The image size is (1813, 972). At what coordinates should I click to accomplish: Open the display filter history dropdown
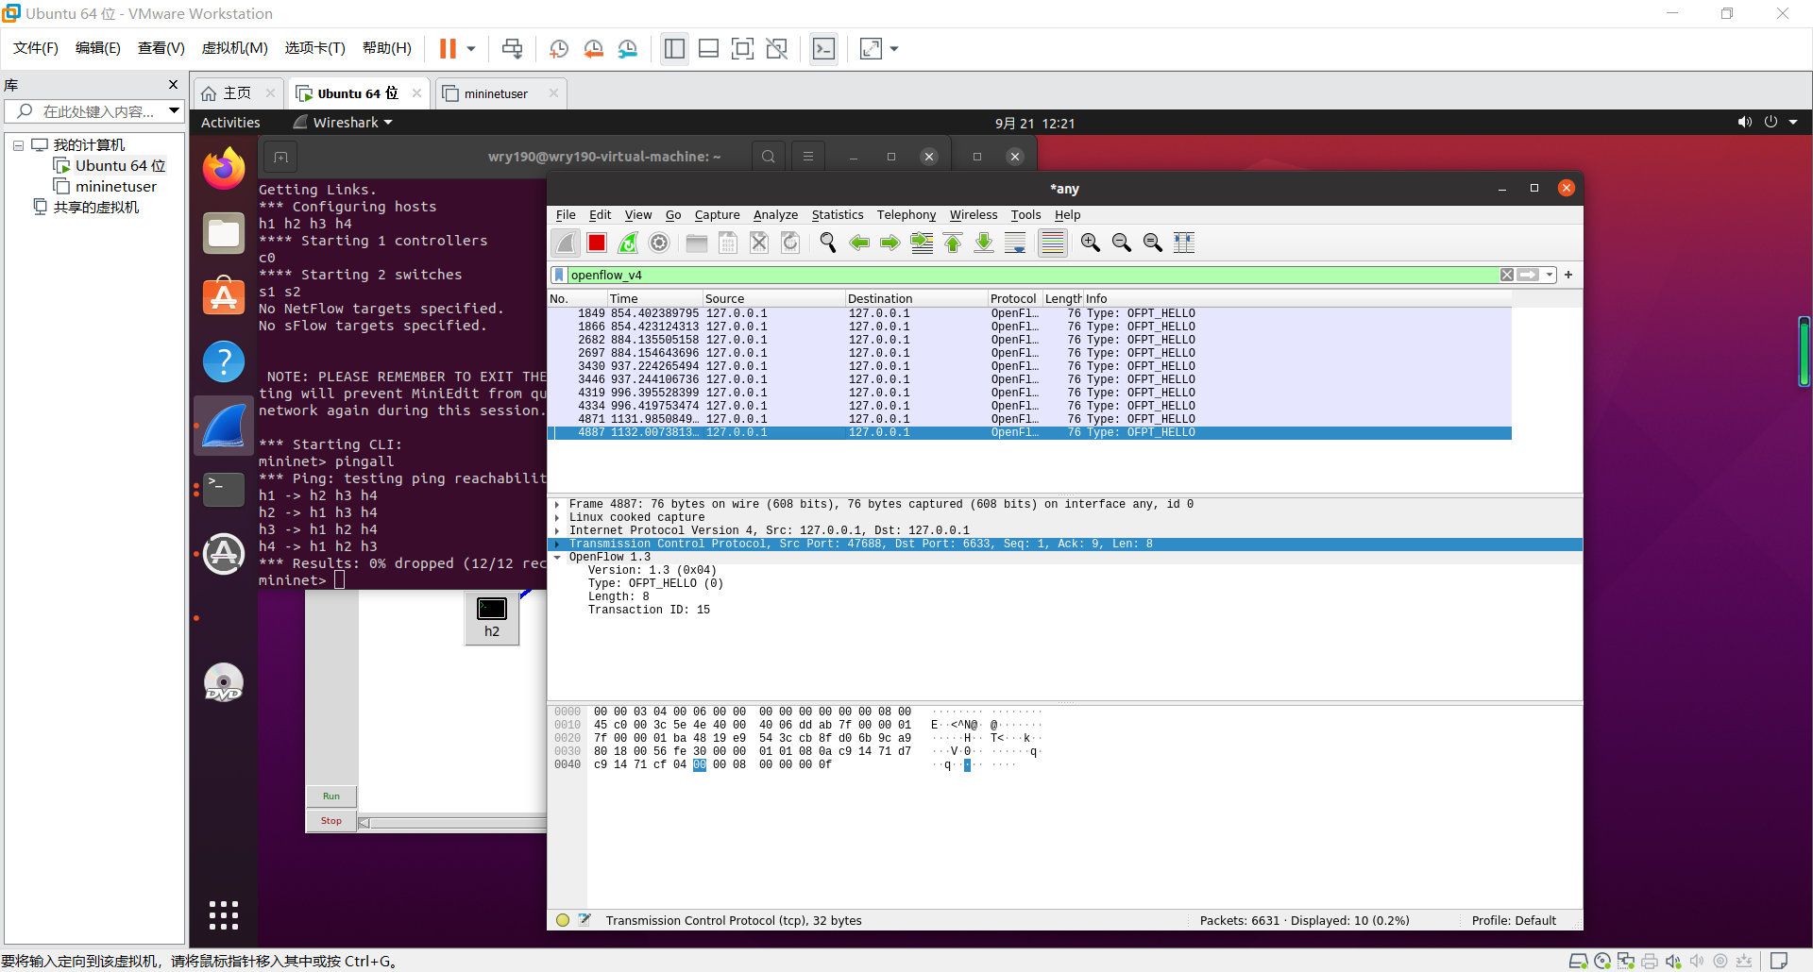tap(1550, 276)
